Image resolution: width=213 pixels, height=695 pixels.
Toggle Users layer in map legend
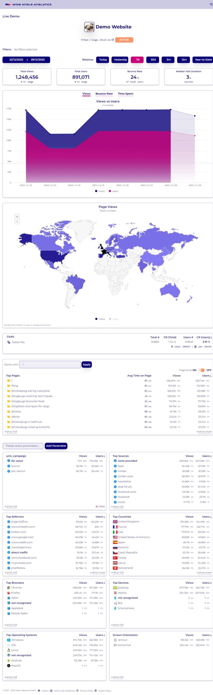(114, 319)
